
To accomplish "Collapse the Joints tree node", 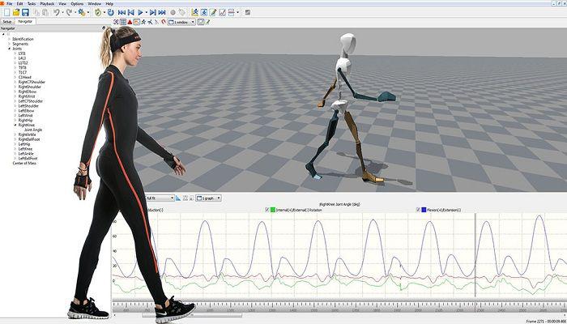I will point(10,49).
